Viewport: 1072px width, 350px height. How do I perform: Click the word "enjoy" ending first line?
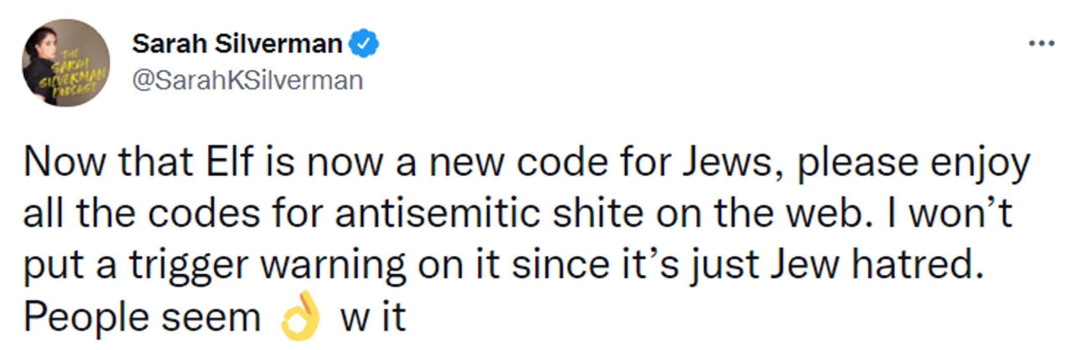click(979, 165)
